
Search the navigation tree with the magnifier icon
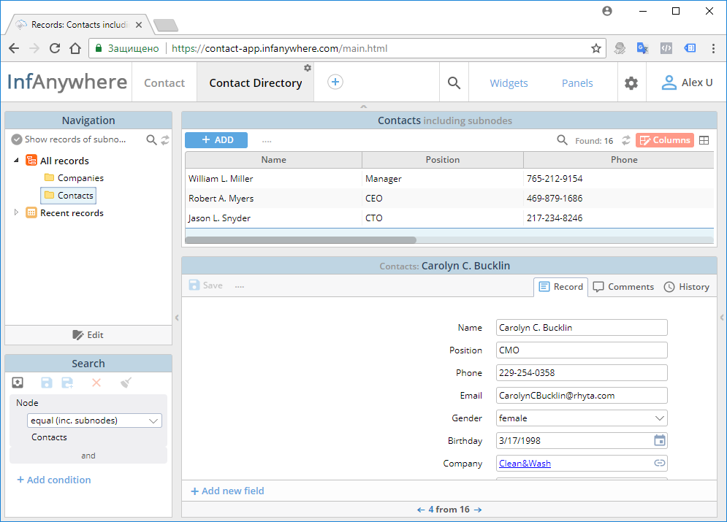151,140
